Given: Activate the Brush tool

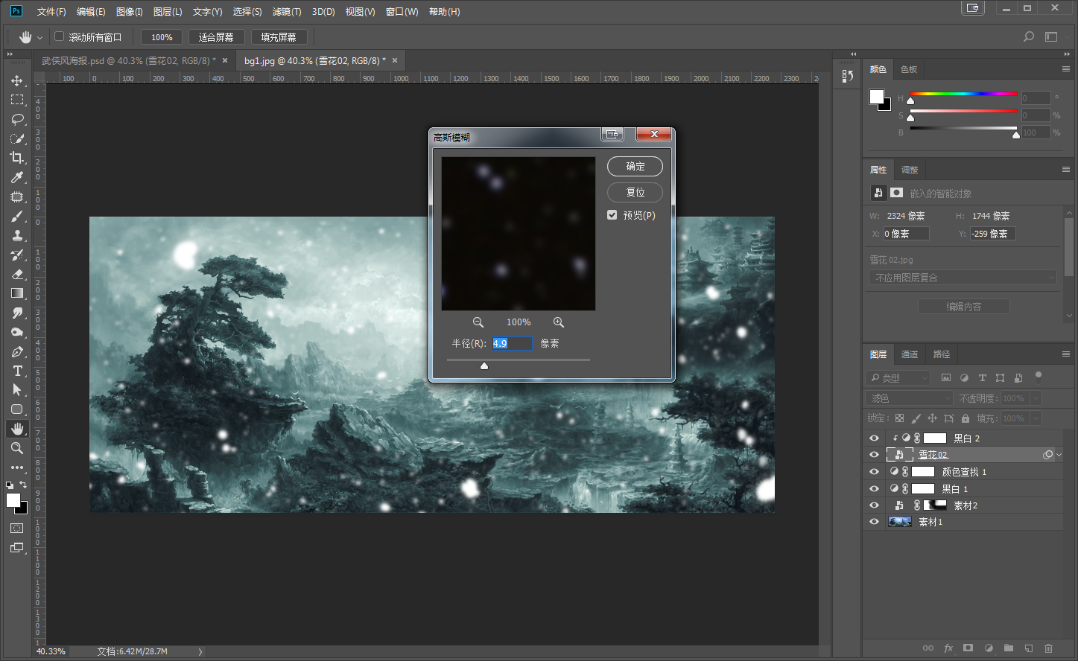Looking at the screenshot, I should tap(17, 216).
